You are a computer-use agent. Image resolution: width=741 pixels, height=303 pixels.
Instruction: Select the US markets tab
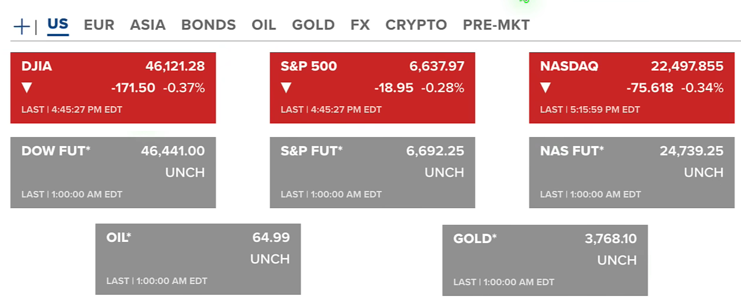coord(58,24)
